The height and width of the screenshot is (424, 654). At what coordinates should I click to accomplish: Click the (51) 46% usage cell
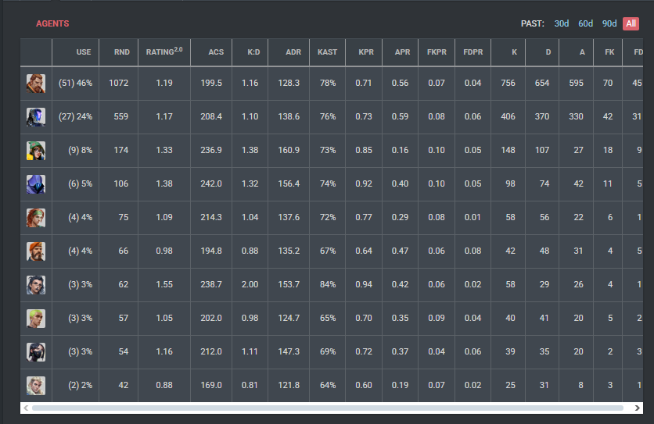[x=76, y=83]
